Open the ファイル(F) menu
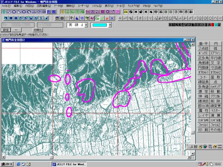This screenshot has height=167, width=223. [x=6, y=6]
